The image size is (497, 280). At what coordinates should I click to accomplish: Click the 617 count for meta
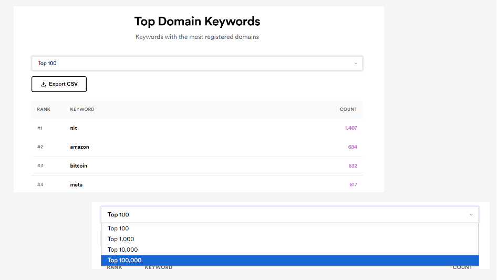pyautogui.click(x=353, y=185)
